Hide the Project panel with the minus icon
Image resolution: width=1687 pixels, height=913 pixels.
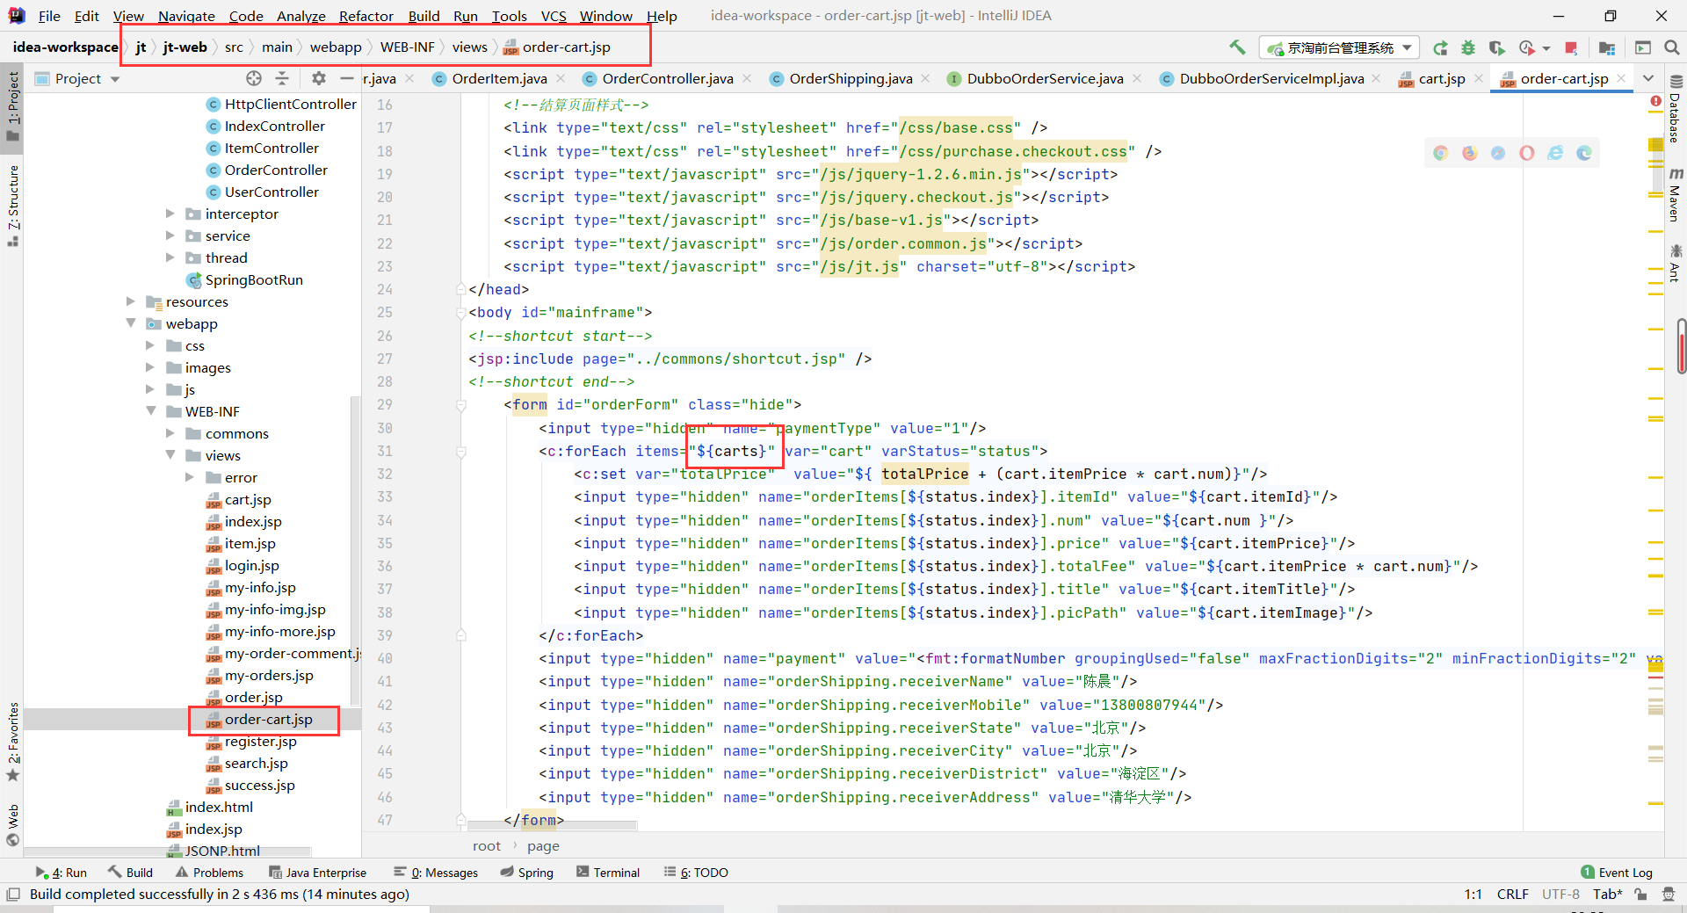(x=347, y=78)
